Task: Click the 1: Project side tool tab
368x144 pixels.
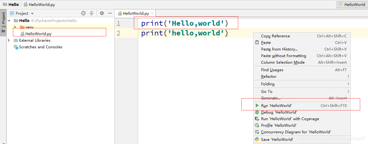Action: pyautogui.click(x=3, y=22)
